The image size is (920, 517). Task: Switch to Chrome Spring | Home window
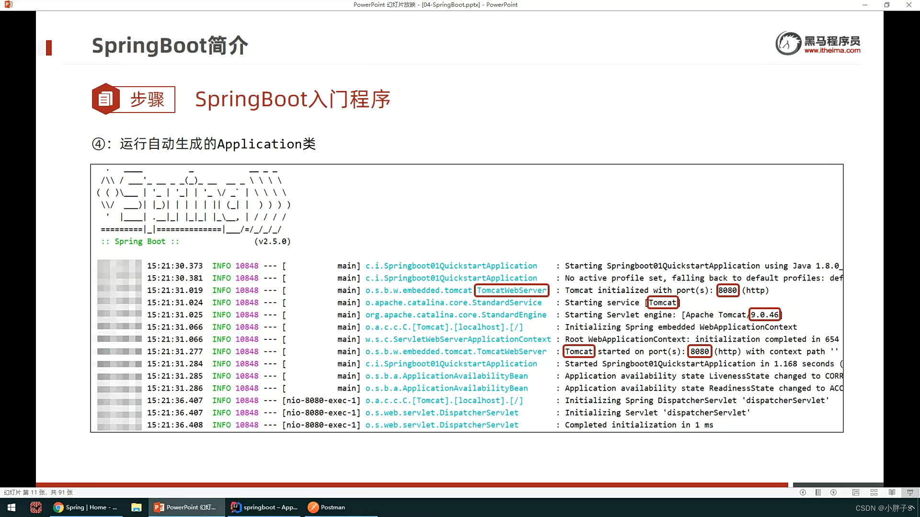pos(86,507)
